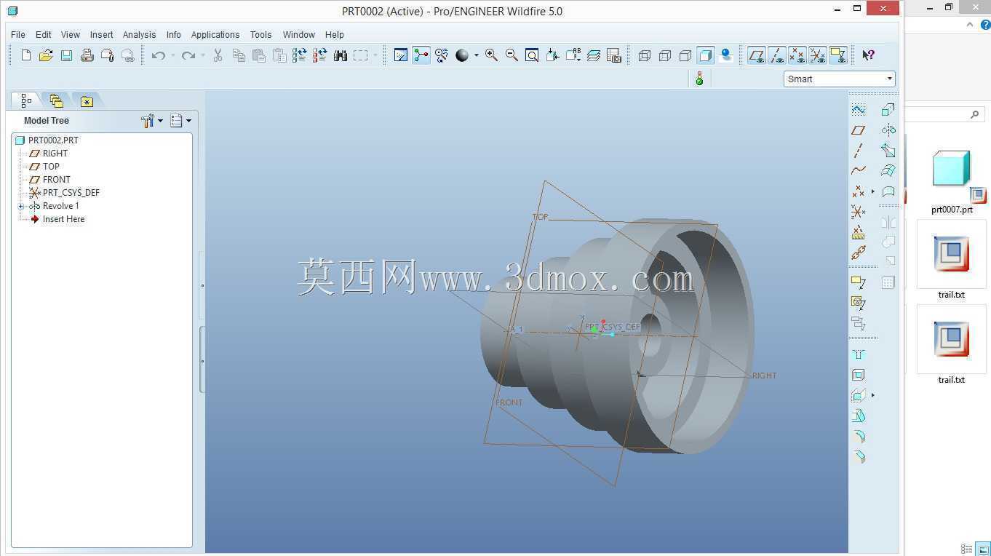Click the Undo arrow
The width and height of the screenshot is (991, 556).
point(158,55)
